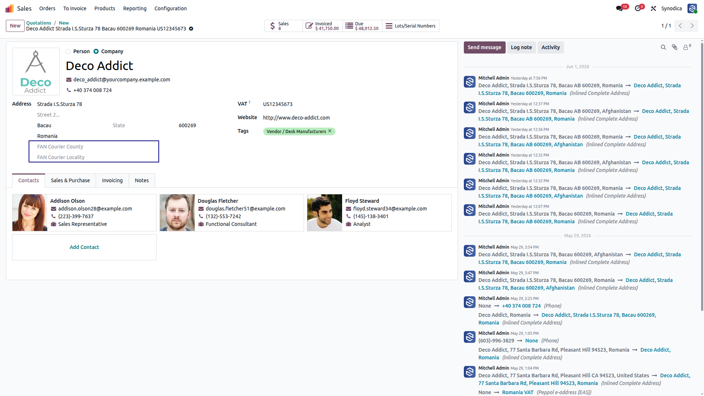Screen dimensions: 704x396
Task: Remove the Vendor / Desk Manufacturers tag
Action: pyautogui.click(x=330, y=131)
